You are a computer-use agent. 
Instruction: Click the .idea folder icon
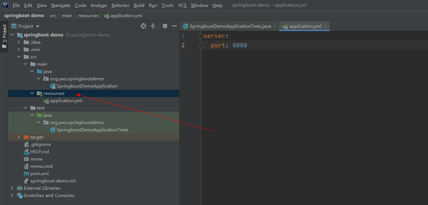tap(26, 42)
